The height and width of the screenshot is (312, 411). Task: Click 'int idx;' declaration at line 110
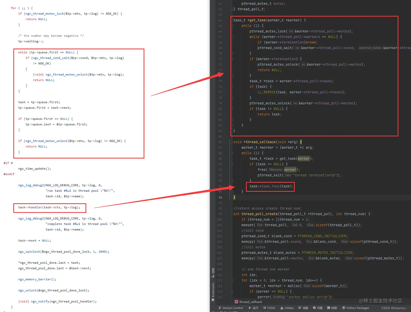click(250, 275)
